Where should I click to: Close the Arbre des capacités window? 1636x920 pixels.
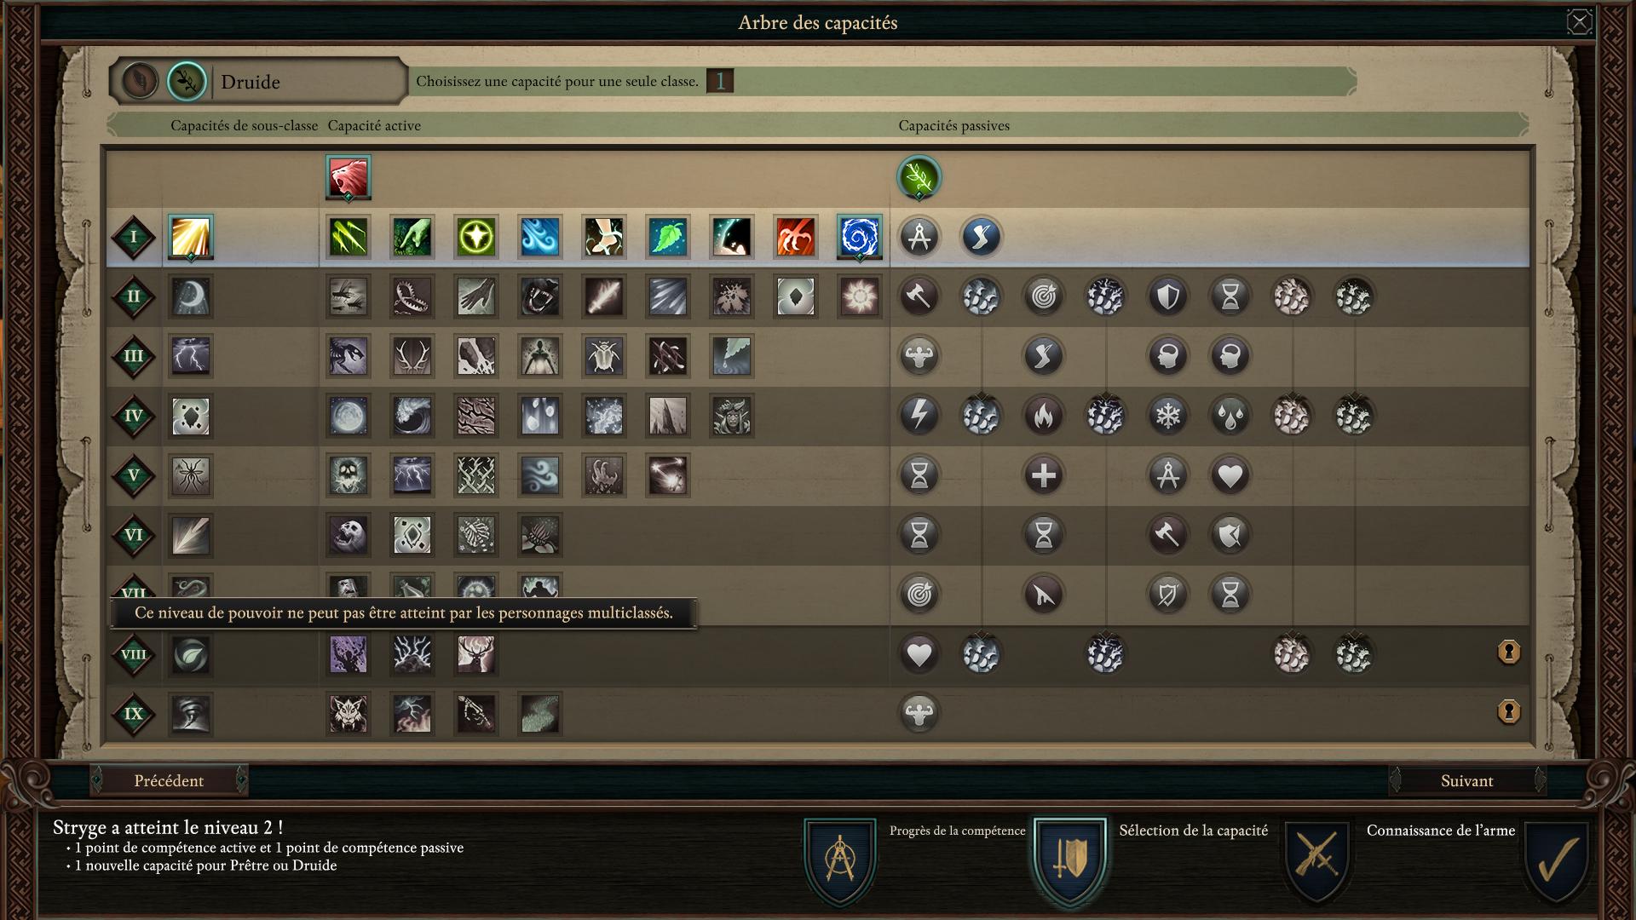coord(1579,22)
